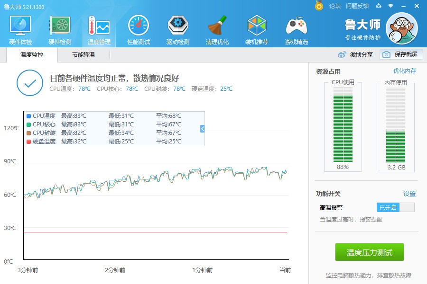Click the CPU usage bar showing 88%
This screenshot has height=284, width=427.
pos(342,128)
